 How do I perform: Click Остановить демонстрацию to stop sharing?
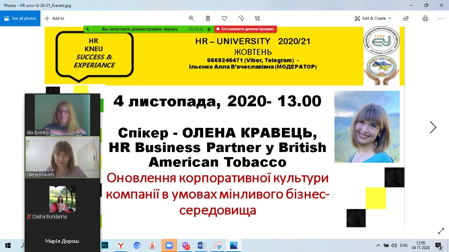[x=245, y=29]
